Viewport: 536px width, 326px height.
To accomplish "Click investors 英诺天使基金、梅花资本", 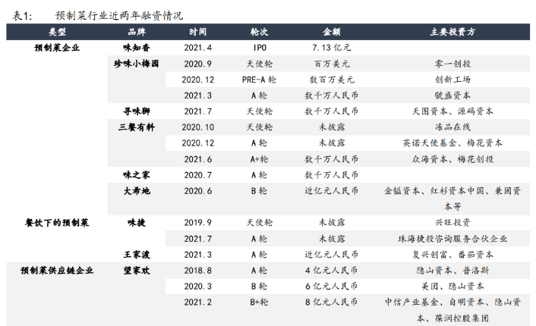I will click(452, 143).
